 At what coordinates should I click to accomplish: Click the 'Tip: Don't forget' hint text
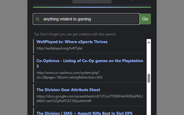[x=75, y=34]
